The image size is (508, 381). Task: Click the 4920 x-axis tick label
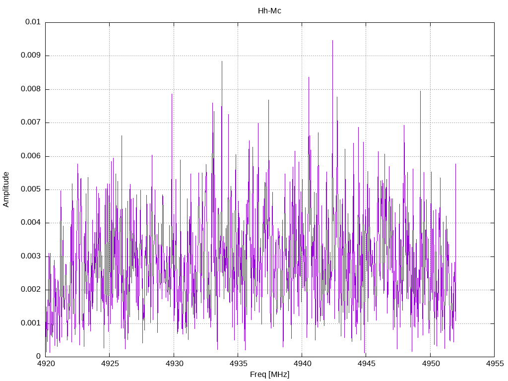click(x=46, y=364)
